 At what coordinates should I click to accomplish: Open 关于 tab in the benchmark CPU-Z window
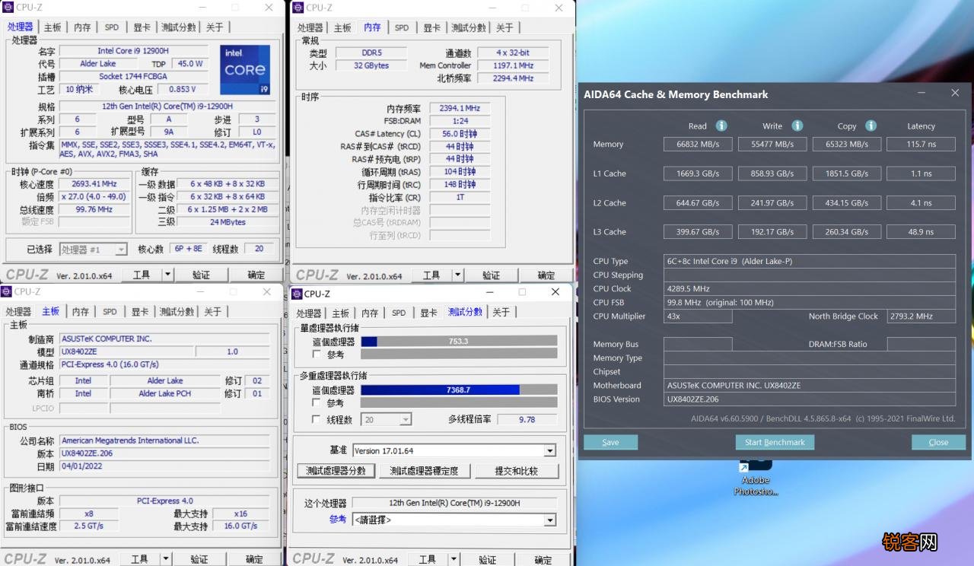[501, 313]
